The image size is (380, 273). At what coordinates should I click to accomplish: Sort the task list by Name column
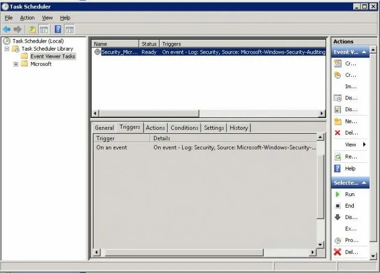coord(115,44)
